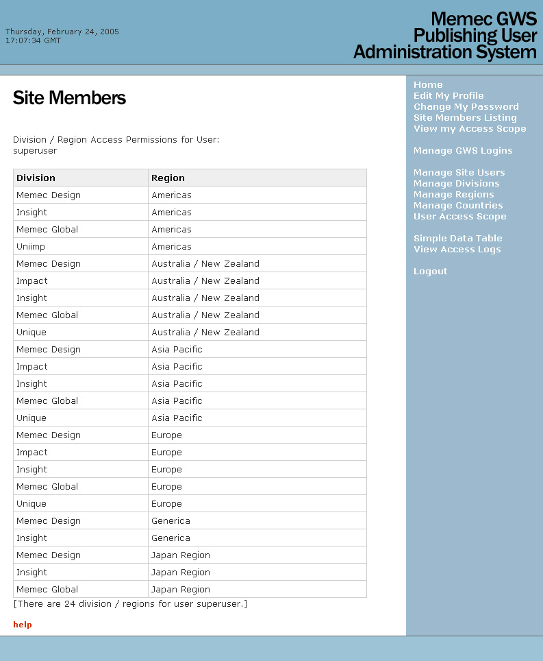This screenshot has width=543, height=661.
Task: Open View my Access Scope
Action: click(x=470, y=128)
